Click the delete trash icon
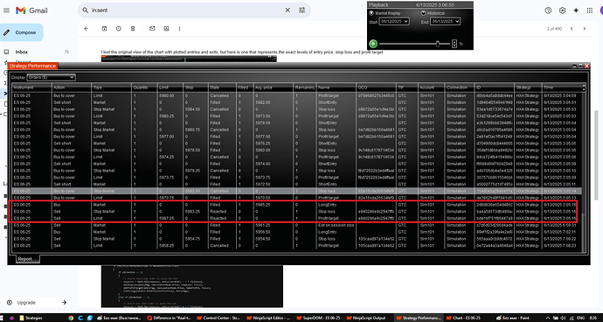 click(133, 29)
